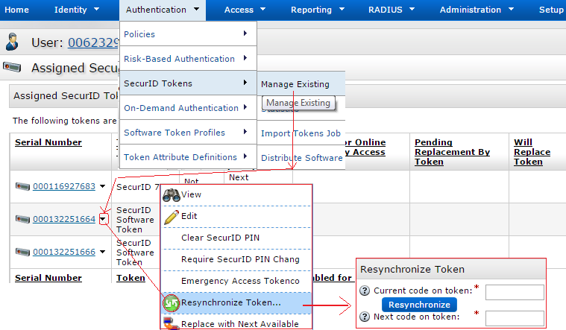Click help icon for Current code on token

coord(365,291)
